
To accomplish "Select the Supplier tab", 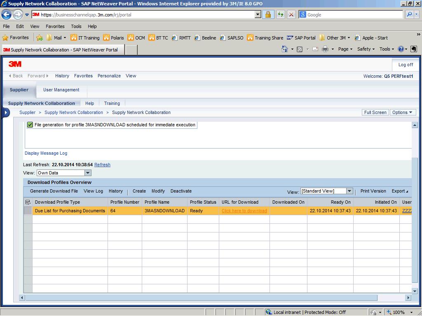I will point(19,90).
